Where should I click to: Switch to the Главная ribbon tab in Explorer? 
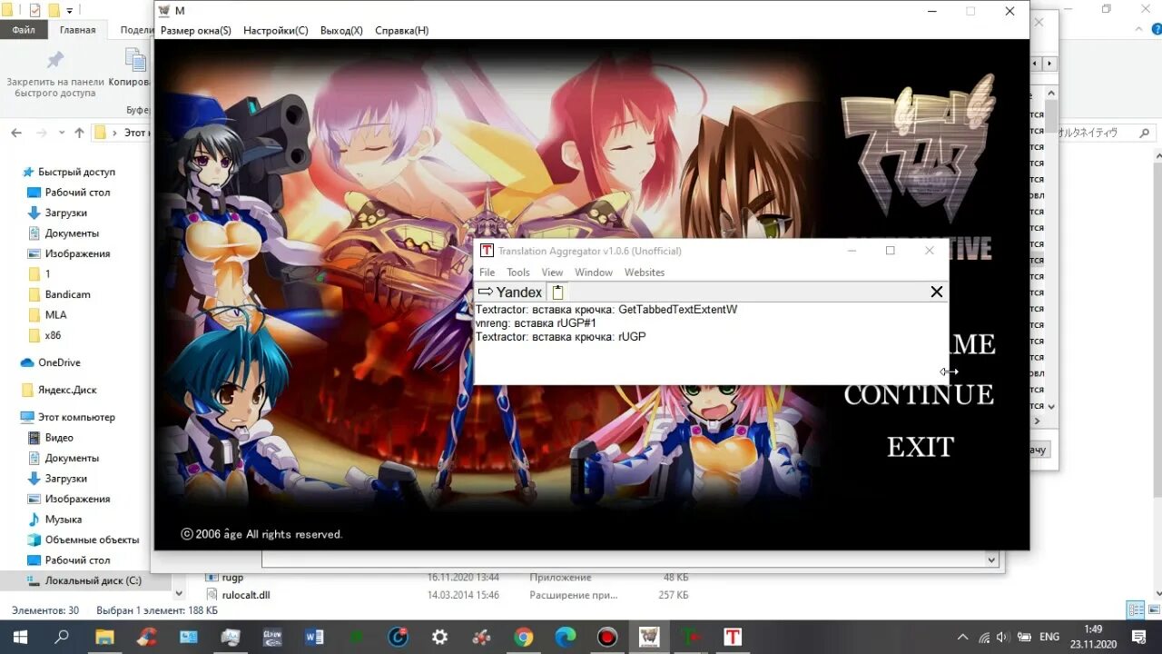[77, 30]
